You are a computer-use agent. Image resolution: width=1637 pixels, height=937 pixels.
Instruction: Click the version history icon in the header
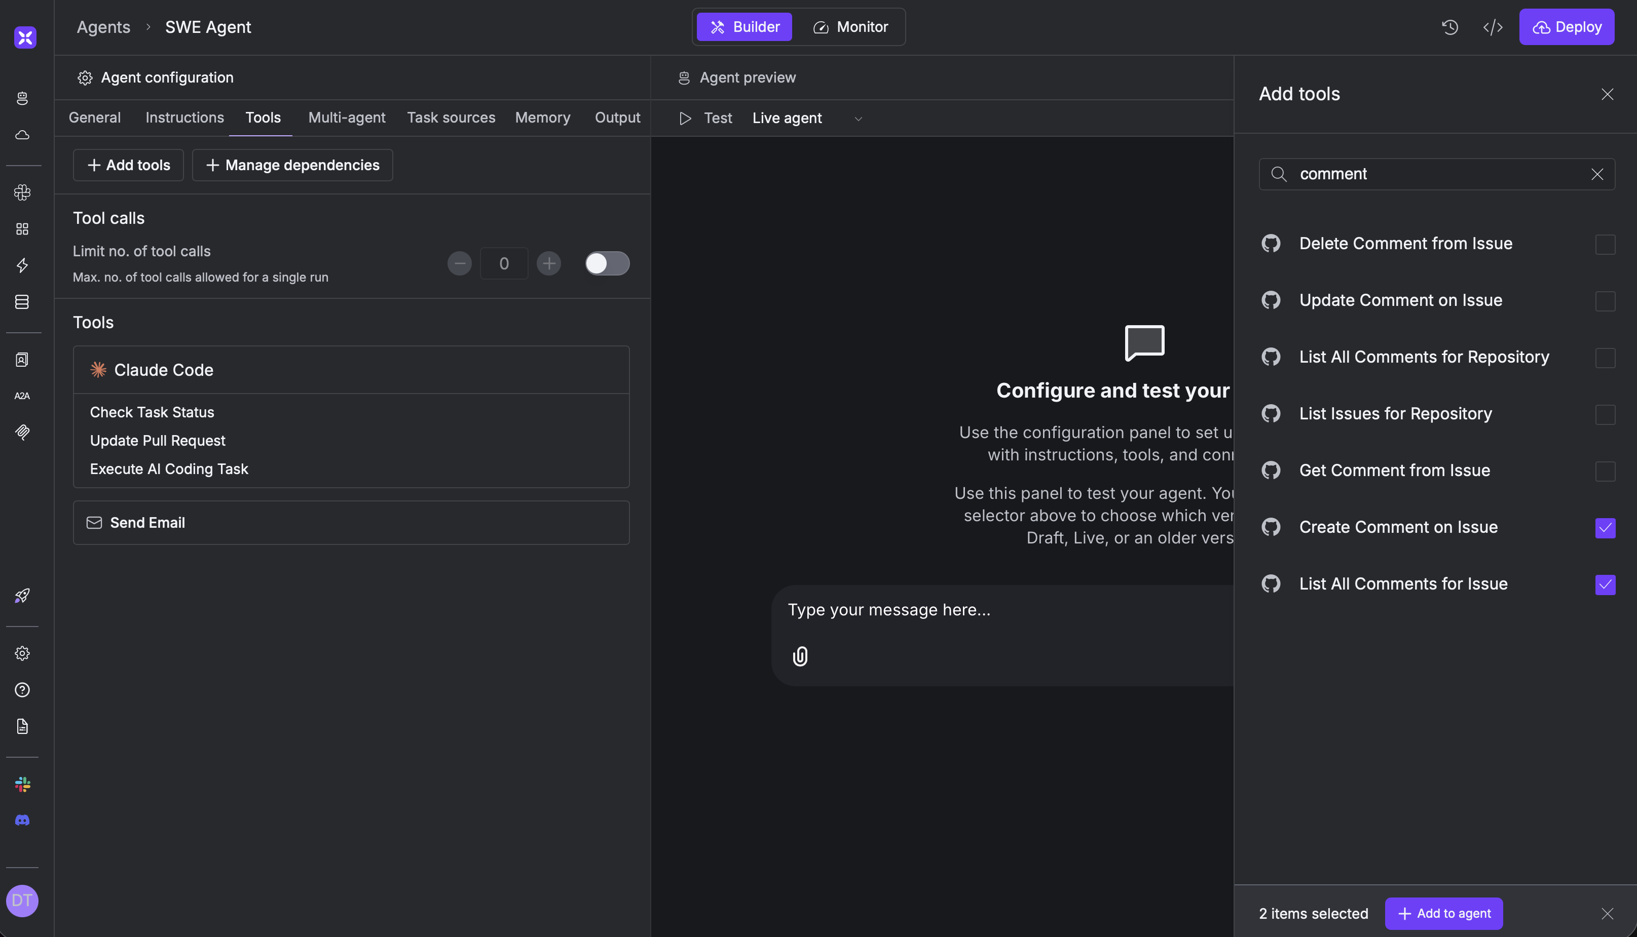(x=1449, y=27)
